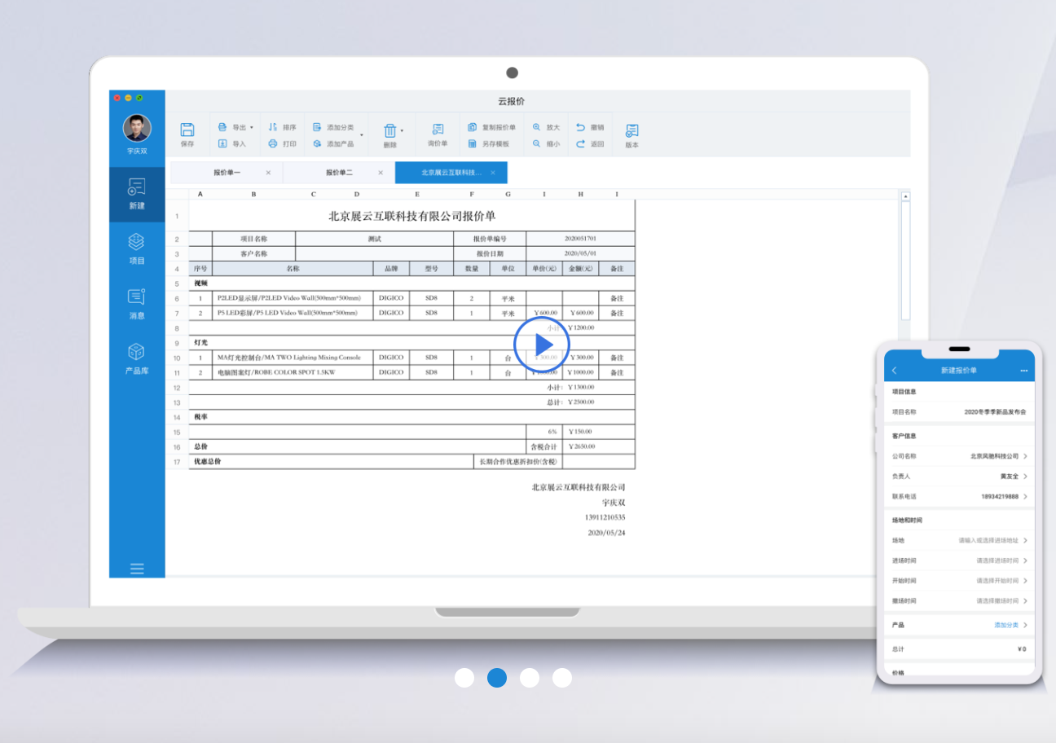
Task: Expand the 公司名称 row on phone
Action: pyautogui.click(x=1025, y=456)
